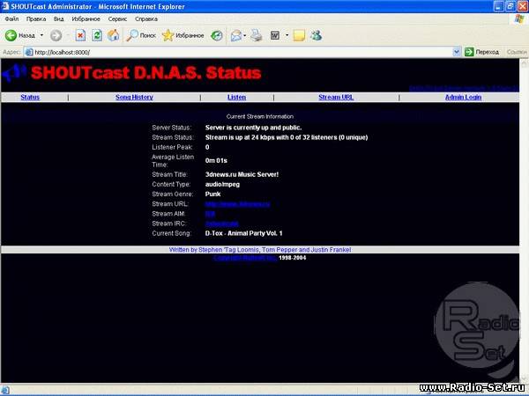The image size is (529, 396).
Task: Click the Listen link
Action: click(x=236, y=97)
